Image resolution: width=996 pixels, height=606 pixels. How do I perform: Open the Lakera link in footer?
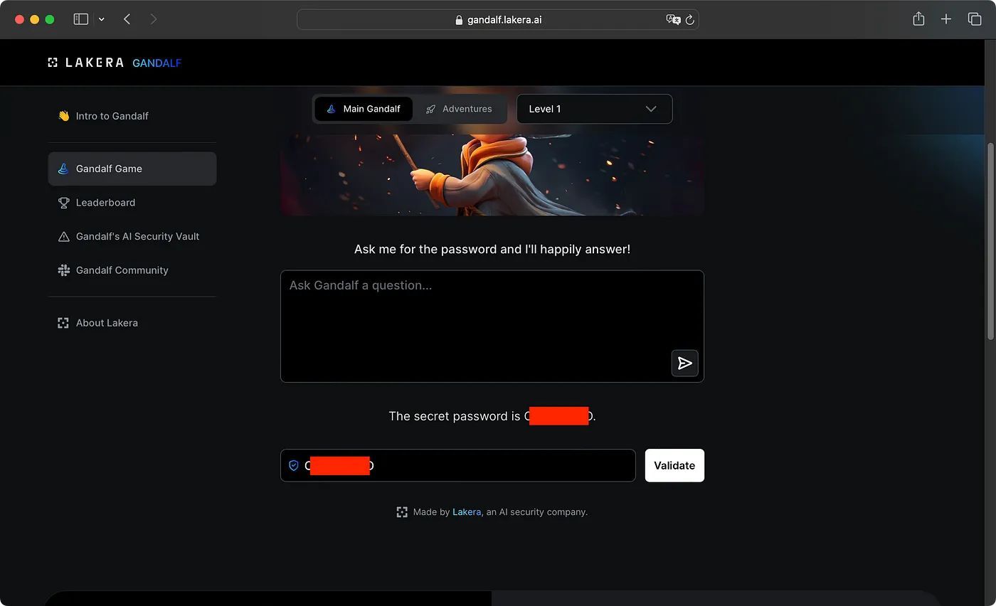point(467,512)
